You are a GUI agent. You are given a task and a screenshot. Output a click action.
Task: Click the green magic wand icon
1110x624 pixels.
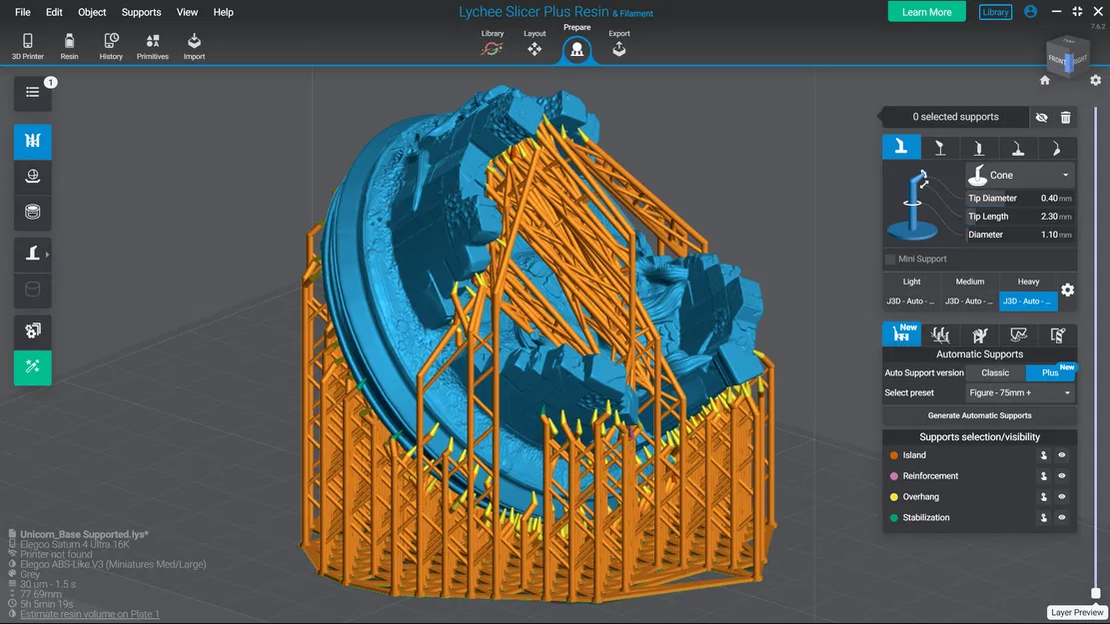pyautogui.click(x=33, y=367)
